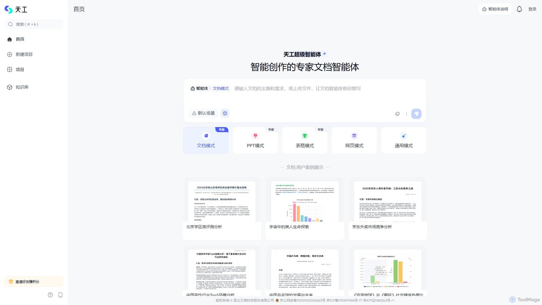Click the send paper-plane button

click(416, 114)
